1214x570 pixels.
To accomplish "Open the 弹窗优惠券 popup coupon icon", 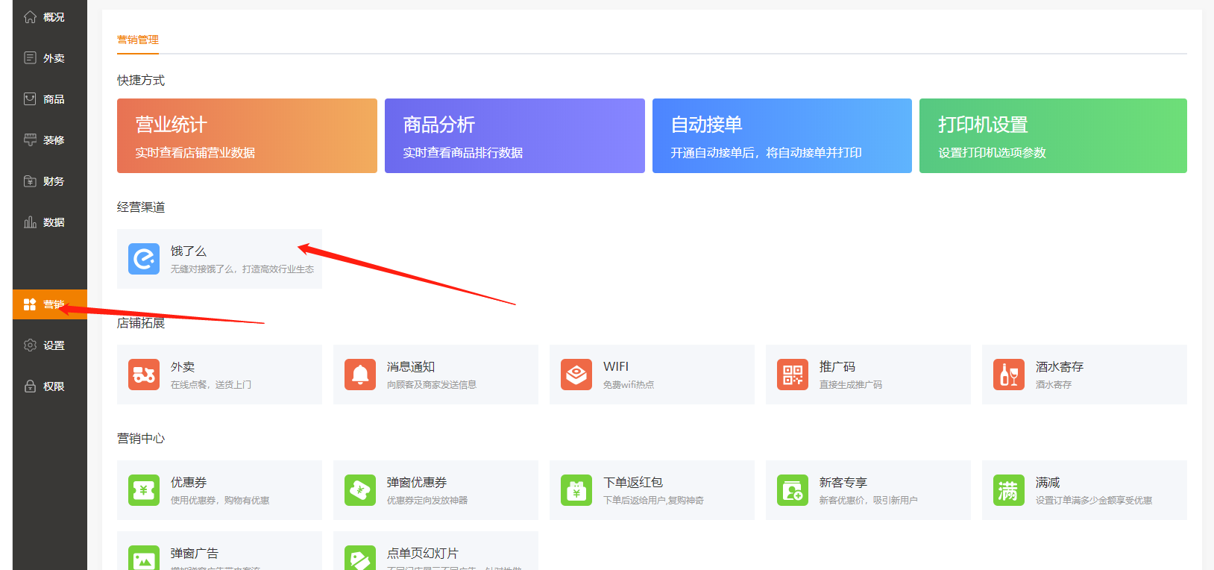I will pyautogui.click(x=360, y=490).
